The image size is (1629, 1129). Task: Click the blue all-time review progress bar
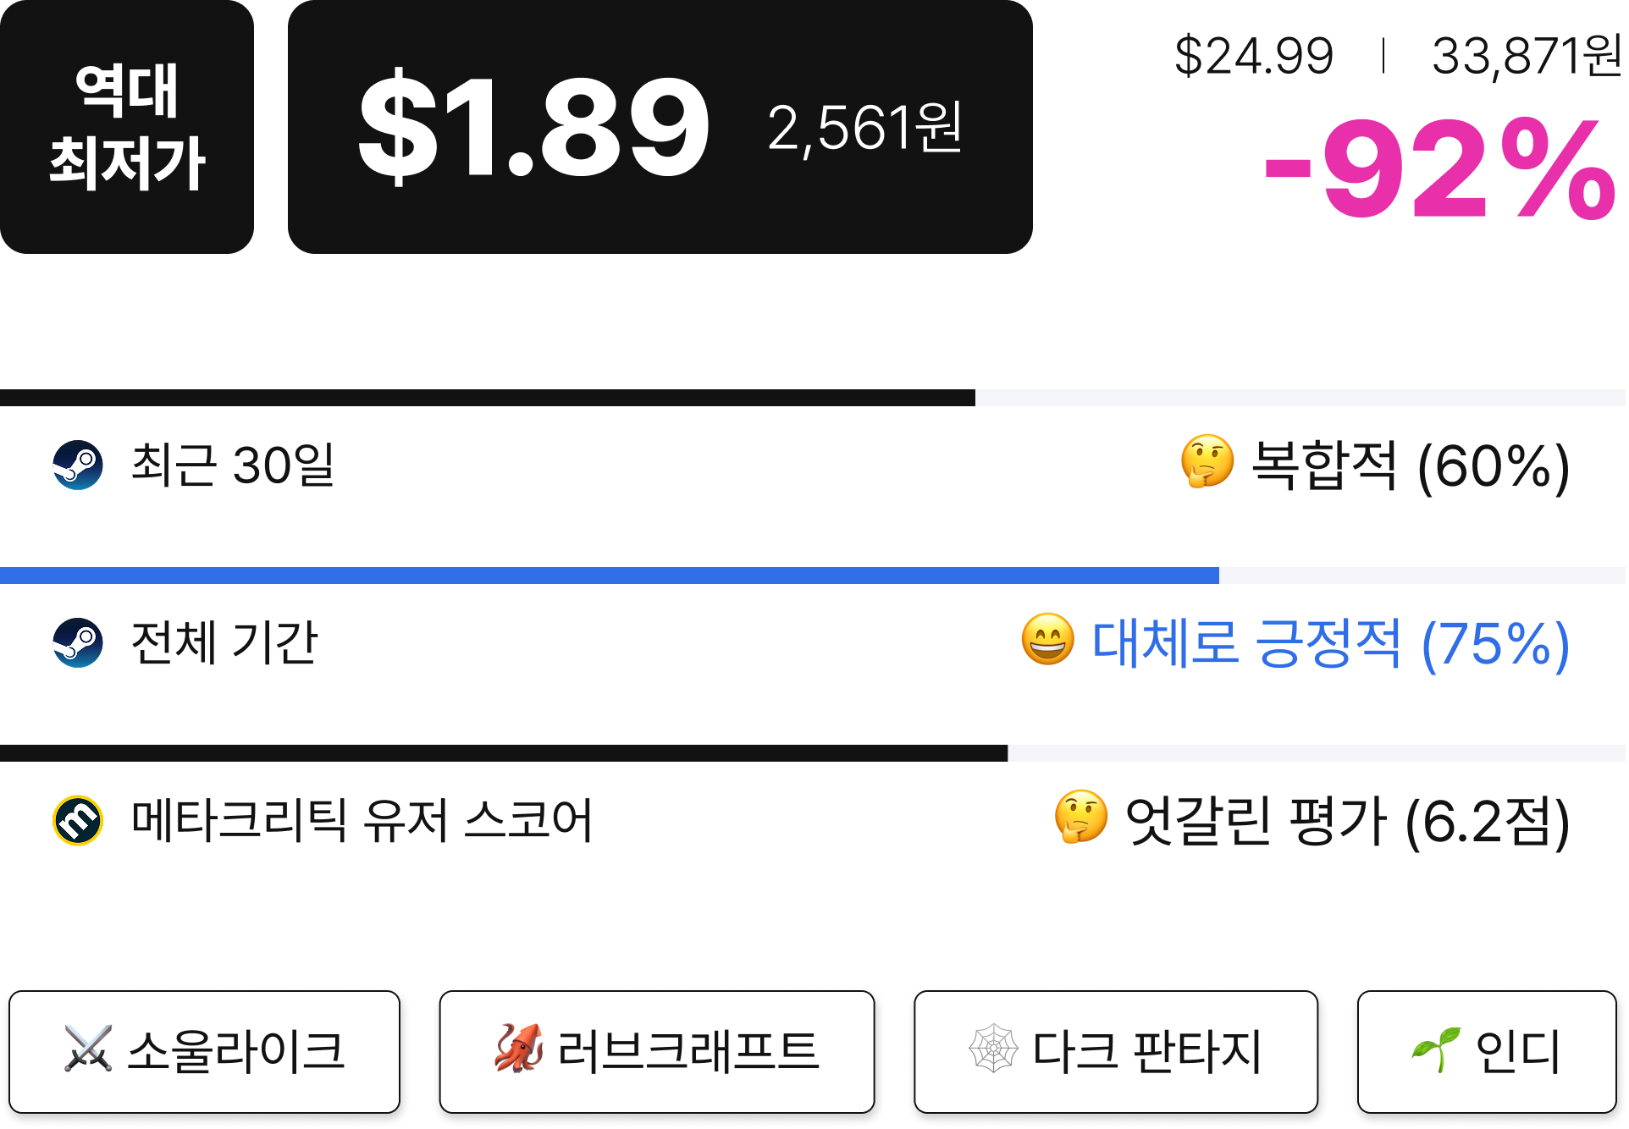tap(610, 576)
